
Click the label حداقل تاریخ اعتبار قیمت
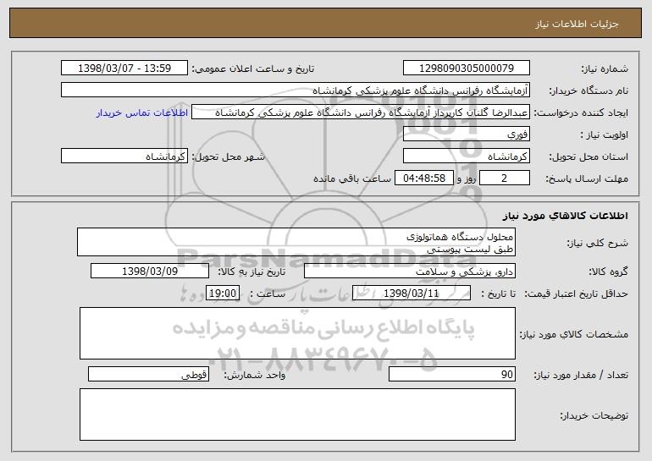(576, 294)
